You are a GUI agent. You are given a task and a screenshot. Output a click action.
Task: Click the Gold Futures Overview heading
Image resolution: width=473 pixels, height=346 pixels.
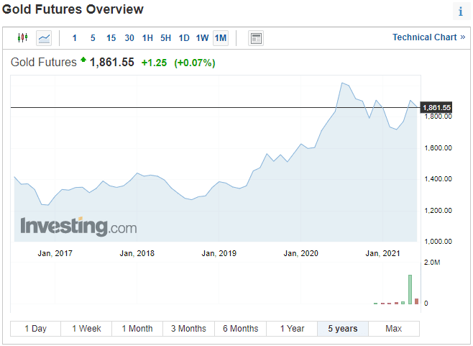point(73,9)
